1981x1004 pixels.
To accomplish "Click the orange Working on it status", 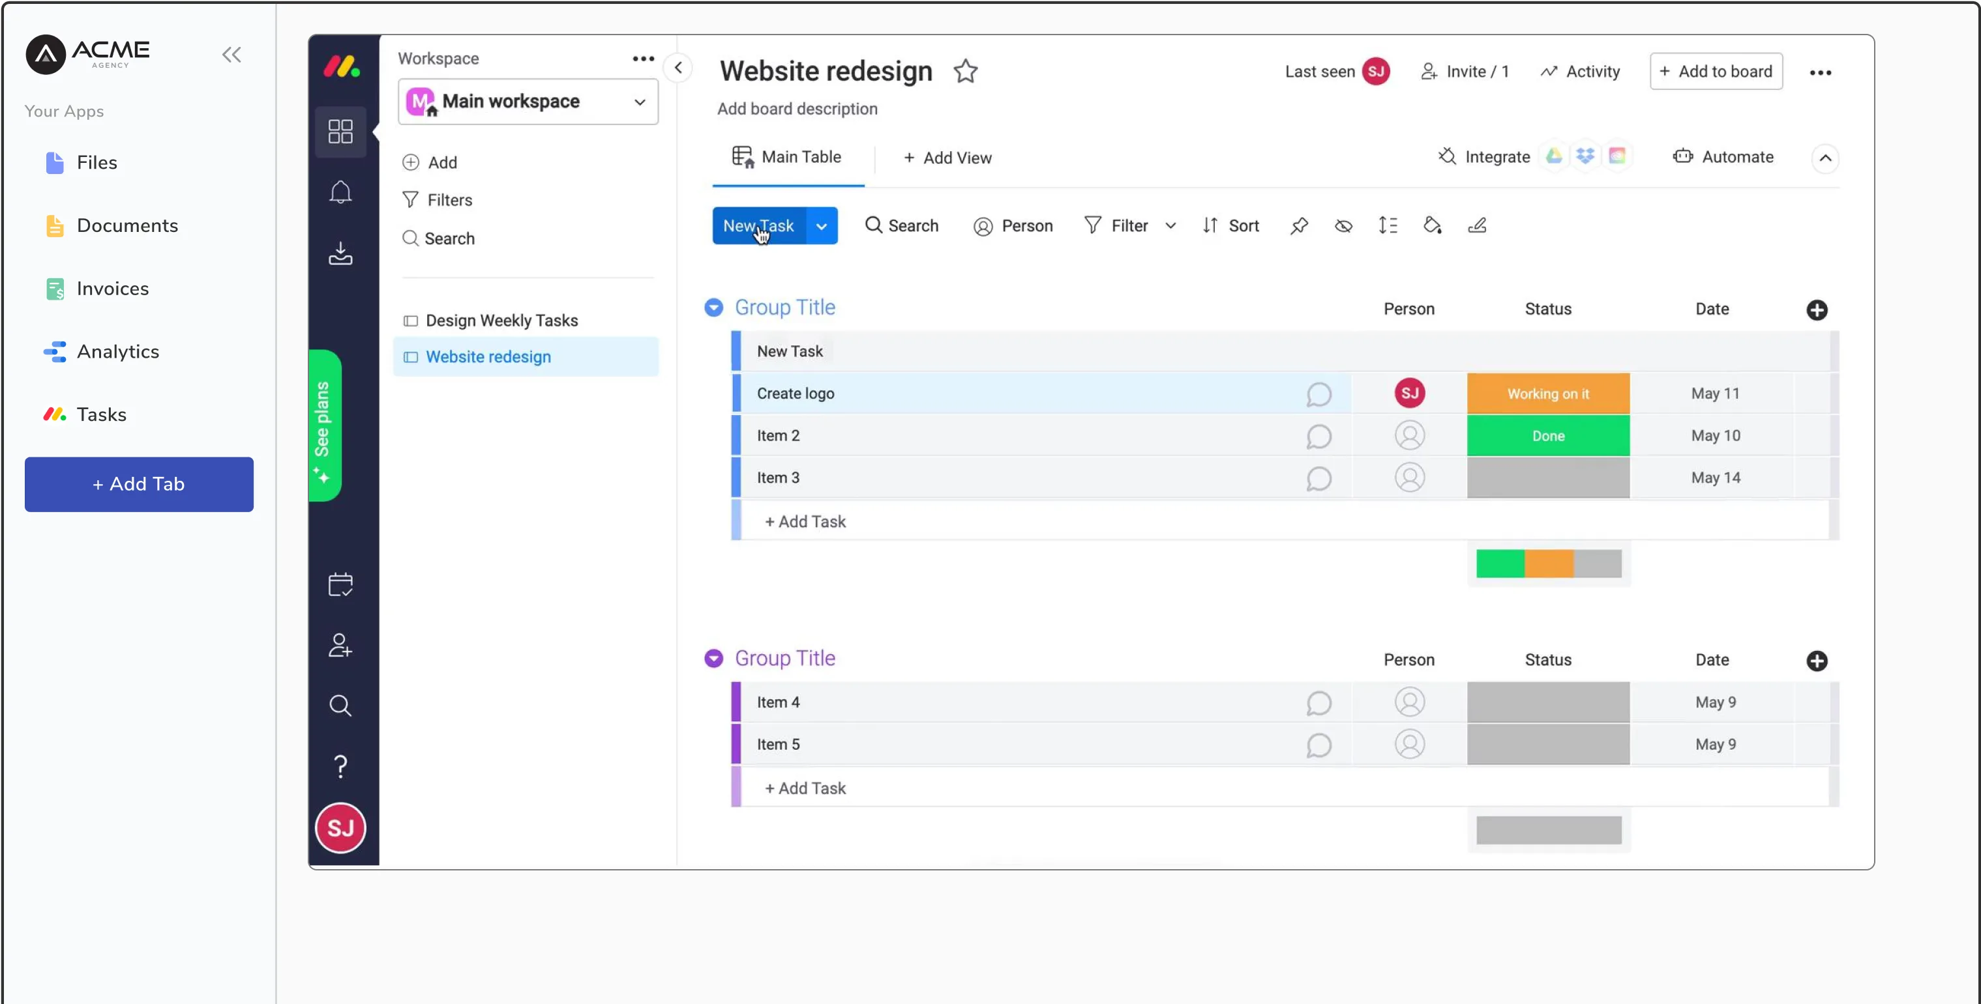I will tap(1547, 394).
